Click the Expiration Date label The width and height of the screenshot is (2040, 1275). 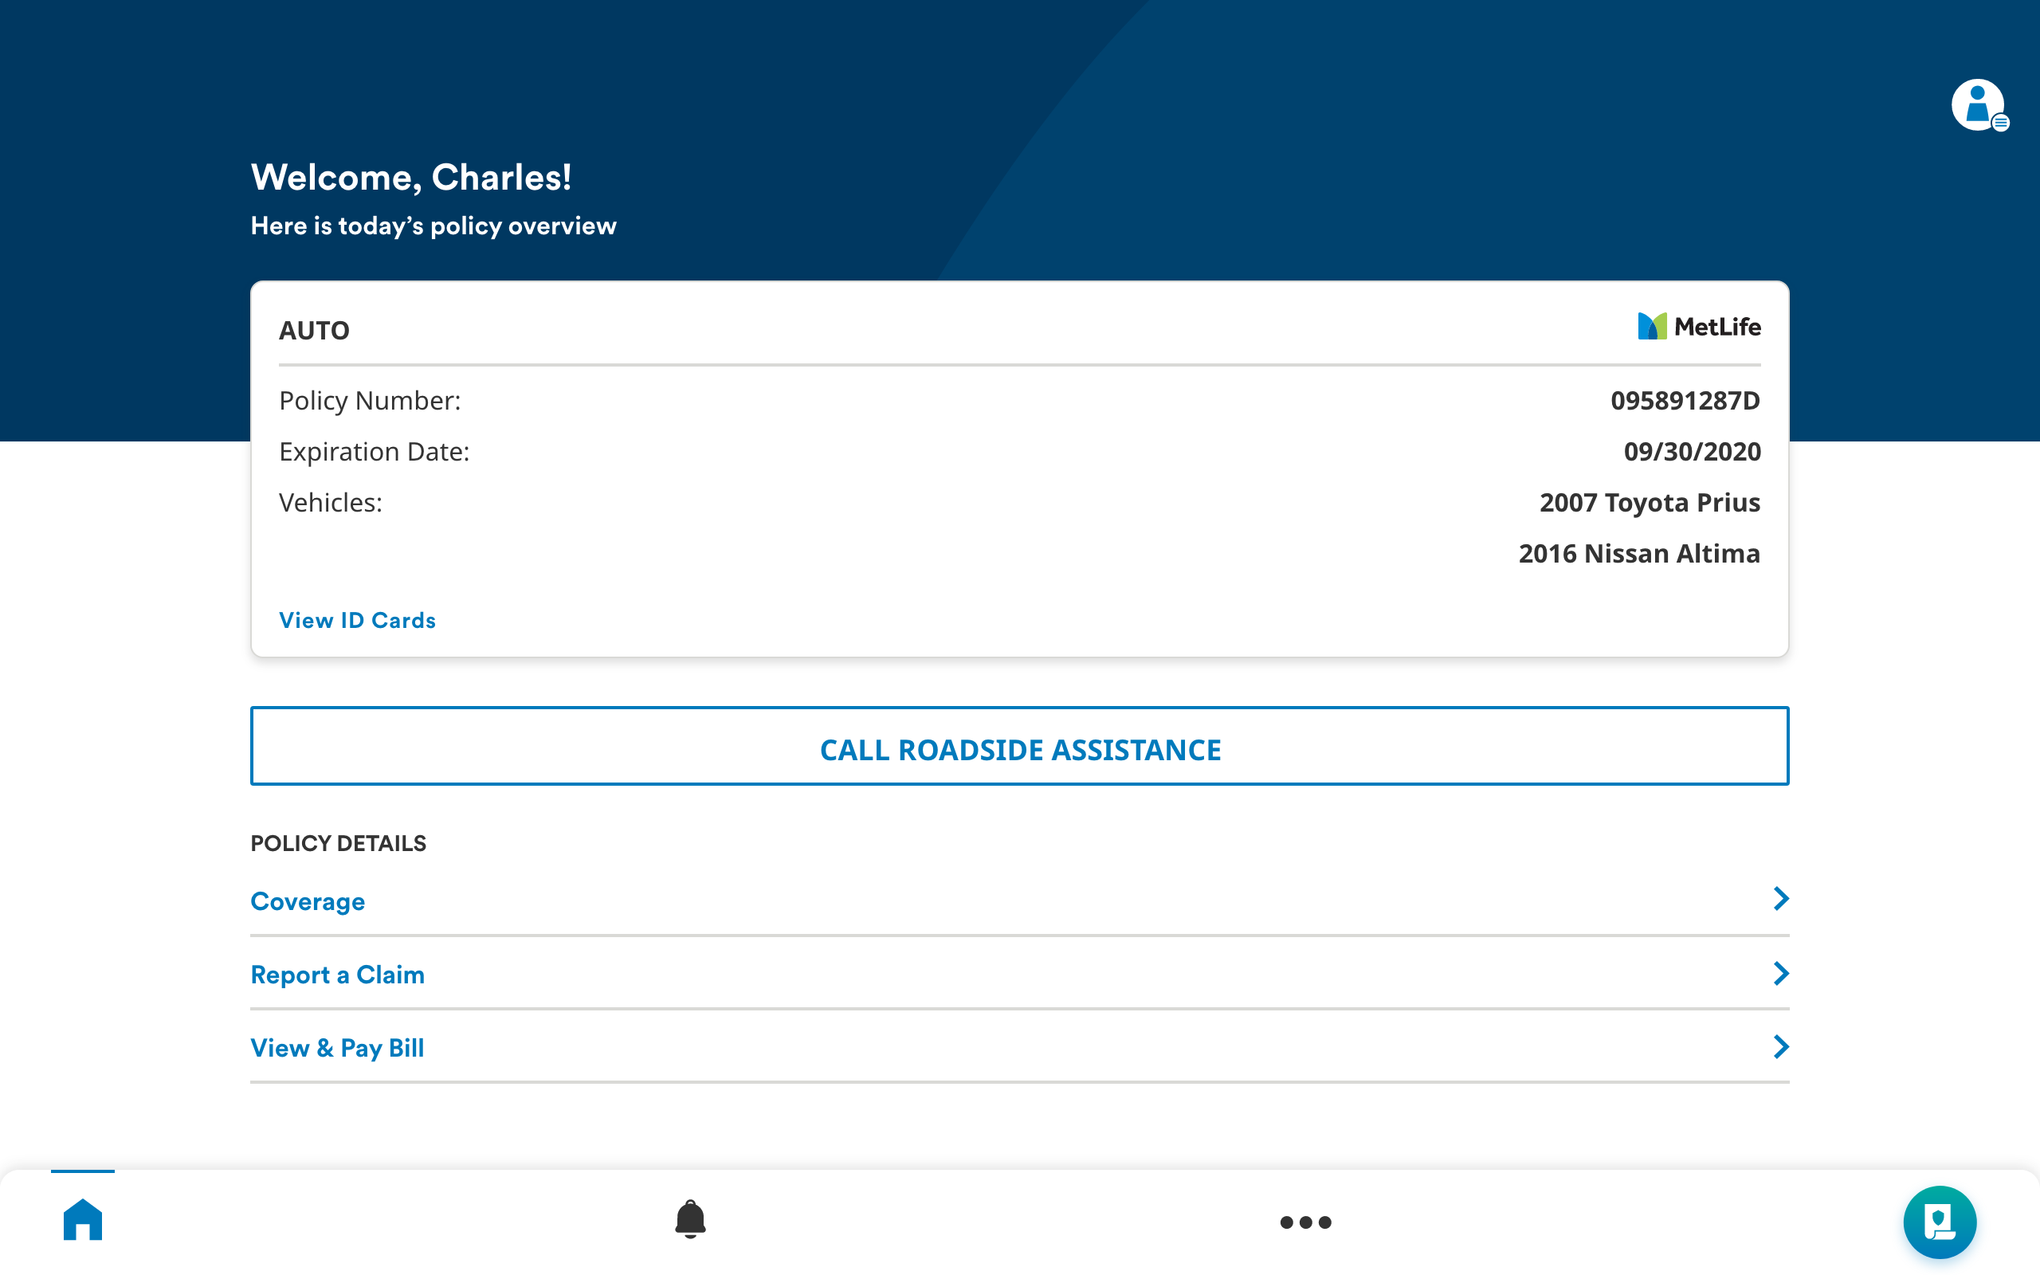pyautogui.click(x=375, y=452)
